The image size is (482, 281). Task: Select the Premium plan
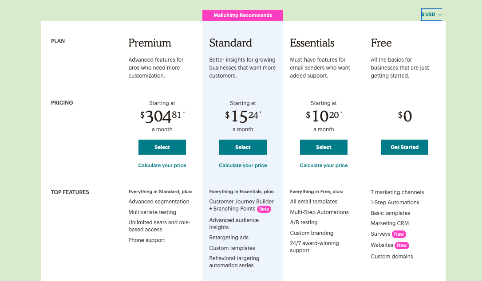pos(162,147)
